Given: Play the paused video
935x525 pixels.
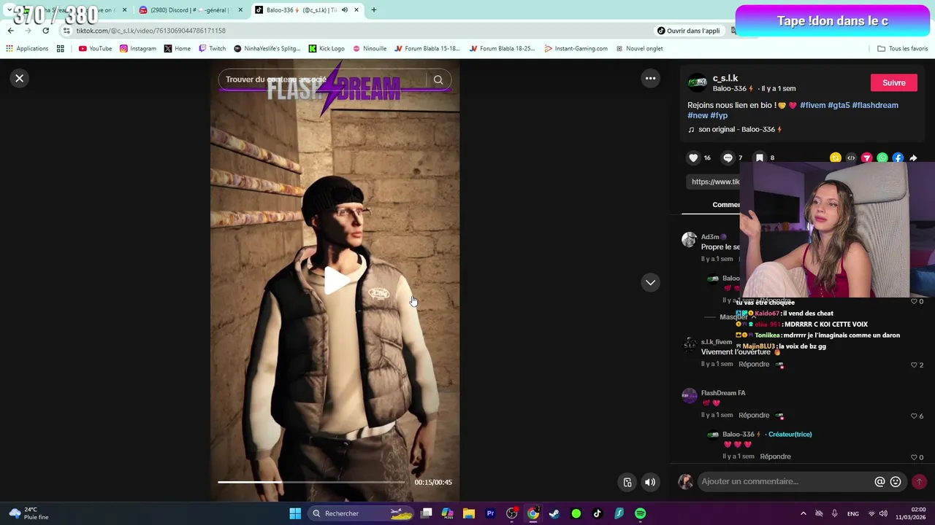Looking at the screenshot, I should 335,281.
